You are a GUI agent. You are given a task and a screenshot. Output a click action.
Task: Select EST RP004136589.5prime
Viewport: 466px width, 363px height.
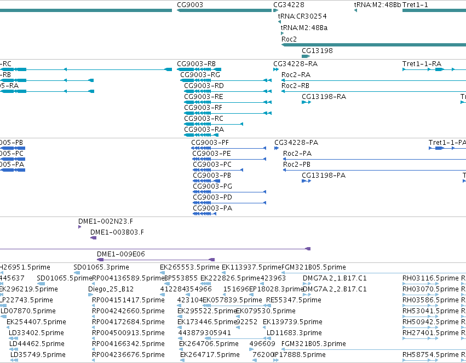point(128,278)
